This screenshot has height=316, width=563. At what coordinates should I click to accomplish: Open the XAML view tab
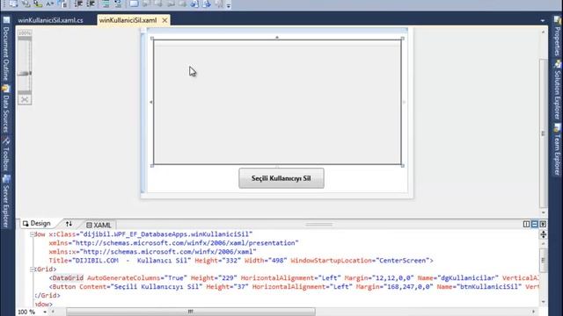(99, 225)
